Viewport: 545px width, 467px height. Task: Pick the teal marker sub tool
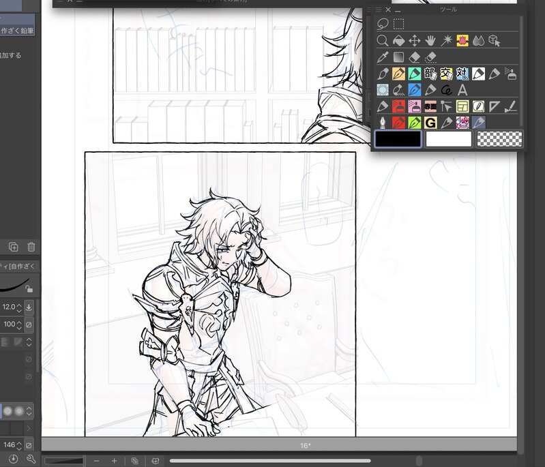(x=414, y=74)
